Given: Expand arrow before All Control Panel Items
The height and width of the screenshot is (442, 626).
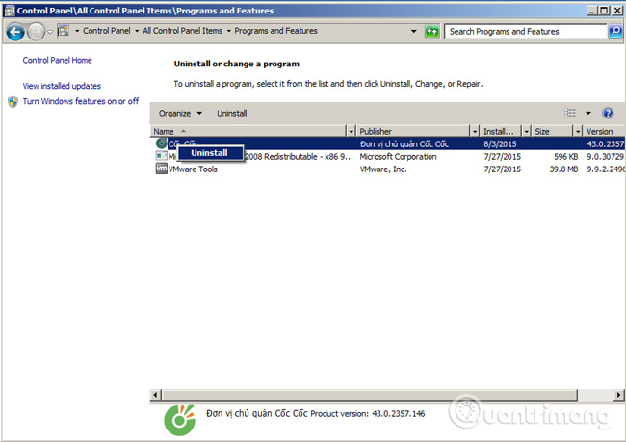Looking at the screenshot, I should click(x=137, y=31).
